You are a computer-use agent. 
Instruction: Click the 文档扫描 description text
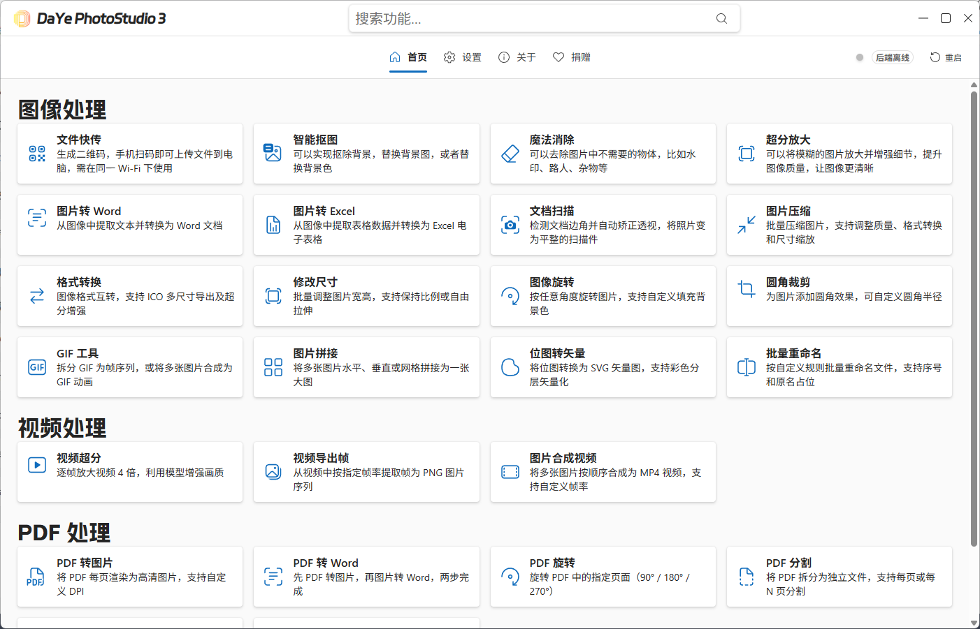pyautogui.click(x=617, y=232)
